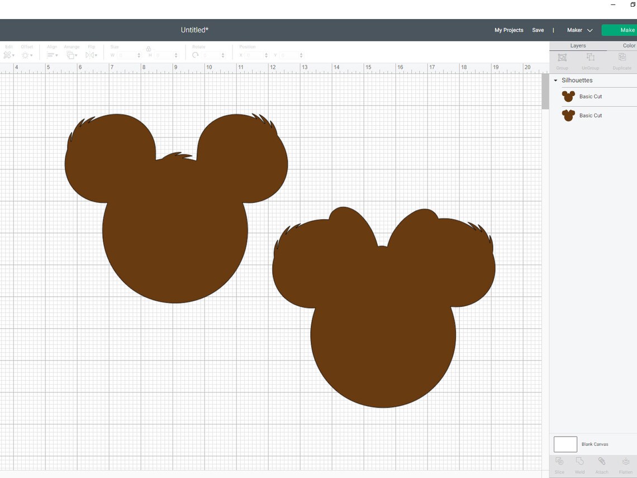Click the bow-less mouse layer thumbnail
637x478 pixels.
pos(568,96)
